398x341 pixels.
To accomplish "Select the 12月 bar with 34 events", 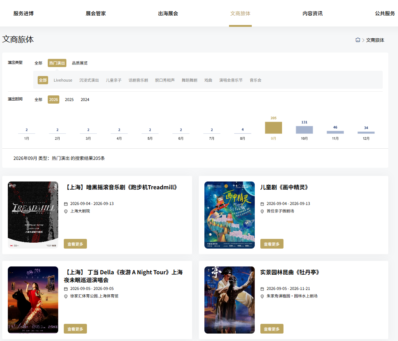I will click(366, 132).
